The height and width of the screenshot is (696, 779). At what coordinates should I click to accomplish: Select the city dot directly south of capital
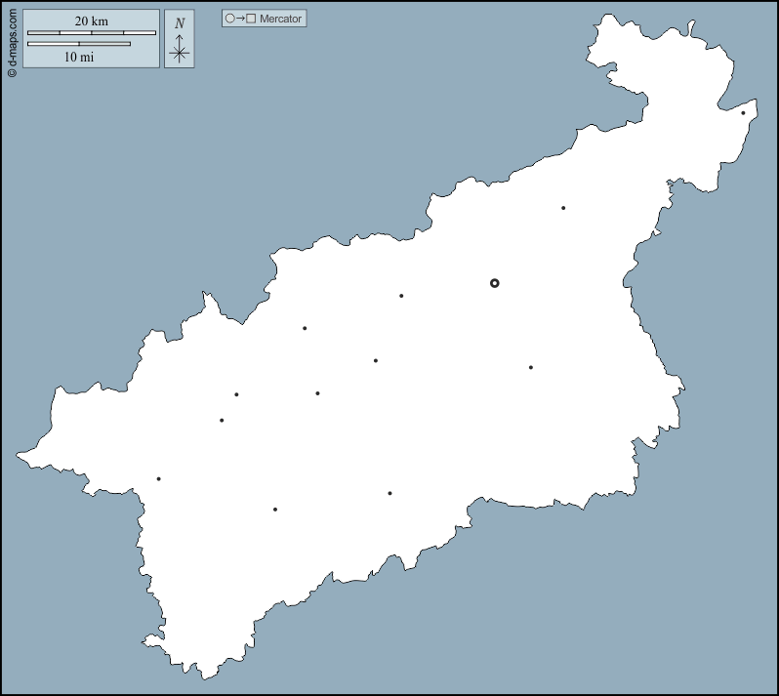[x=530, y=368]
